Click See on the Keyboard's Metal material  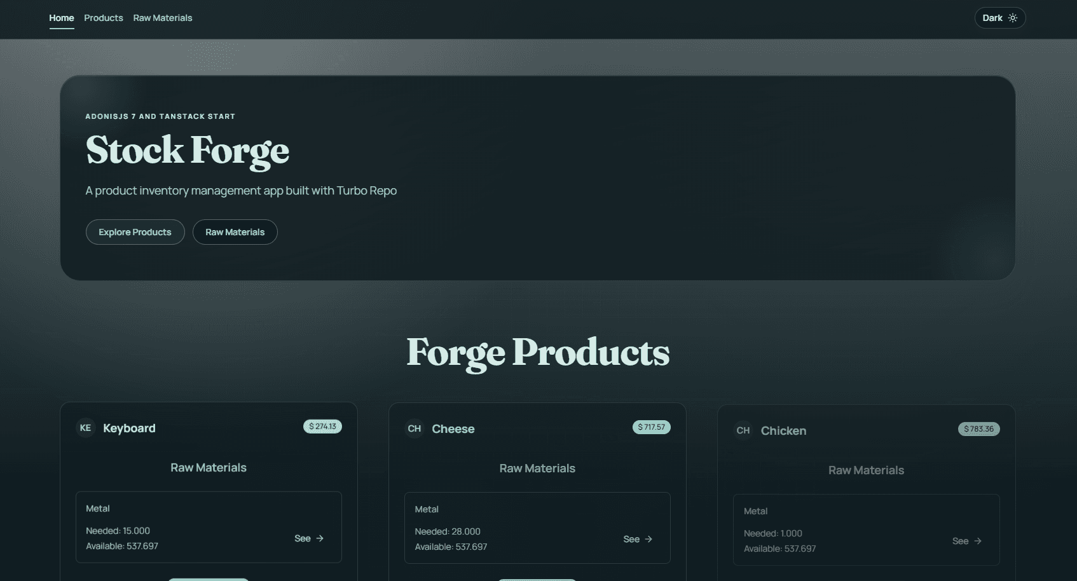303,538
